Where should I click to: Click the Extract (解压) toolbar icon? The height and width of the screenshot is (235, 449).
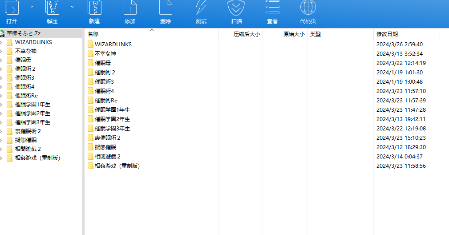point(52,8)
